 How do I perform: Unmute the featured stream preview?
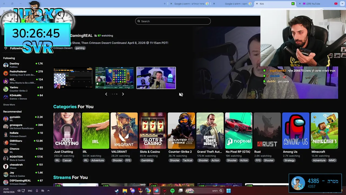pos(181,95)
